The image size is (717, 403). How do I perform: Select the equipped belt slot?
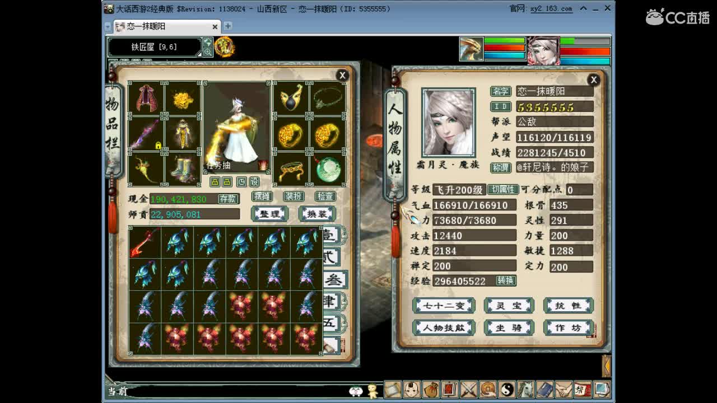(291, 169)
